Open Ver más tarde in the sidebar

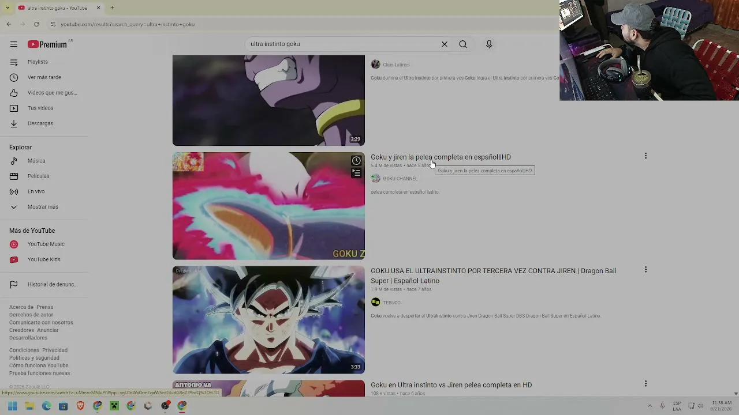(x=44, y=77)
